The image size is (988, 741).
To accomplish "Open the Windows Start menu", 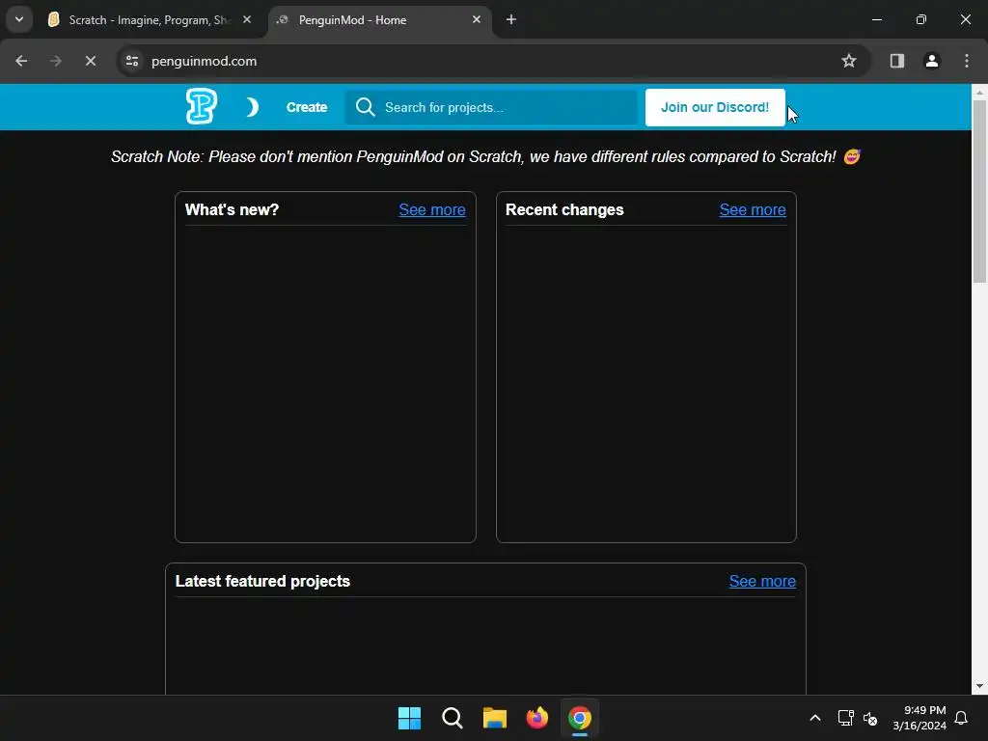I will pos(409,718).
